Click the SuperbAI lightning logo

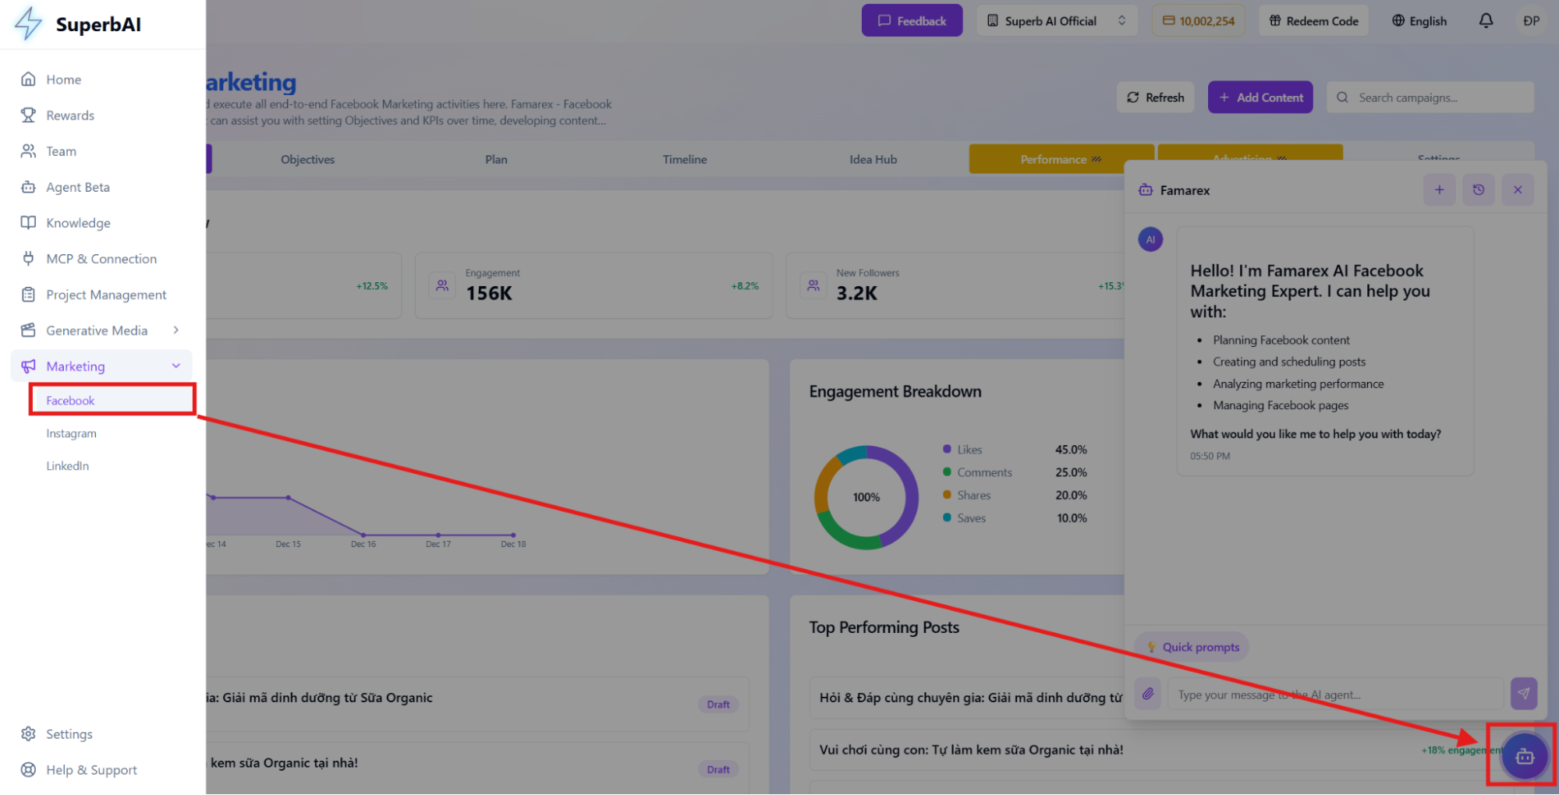tap(28, 23)
